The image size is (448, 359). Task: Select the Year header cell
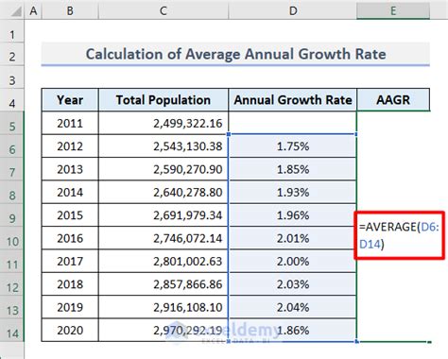[70, 100]
